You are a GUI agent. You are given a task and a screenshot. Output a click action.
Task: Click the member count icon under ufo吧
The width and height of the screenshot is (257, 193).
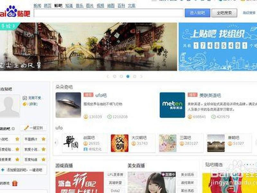(86, 117)
